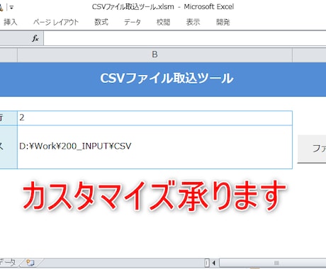Viewport: 326px width, 269px height.
Task: Click the insert new worksheet tab icon
Action: [x=30, y=263]
